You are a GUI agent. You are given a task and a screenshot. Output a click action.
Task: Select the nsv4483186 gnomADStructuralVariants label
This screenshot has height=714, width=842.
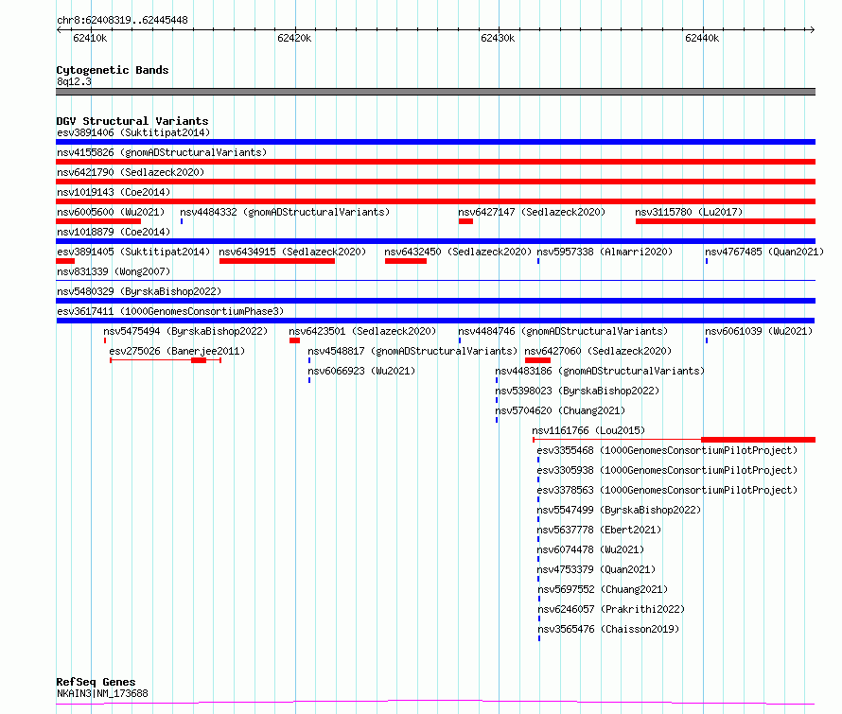pyautogui.click(x=599, y=371)
